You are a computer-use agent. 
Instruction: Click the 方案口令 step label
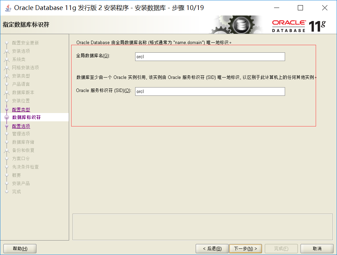21,159
